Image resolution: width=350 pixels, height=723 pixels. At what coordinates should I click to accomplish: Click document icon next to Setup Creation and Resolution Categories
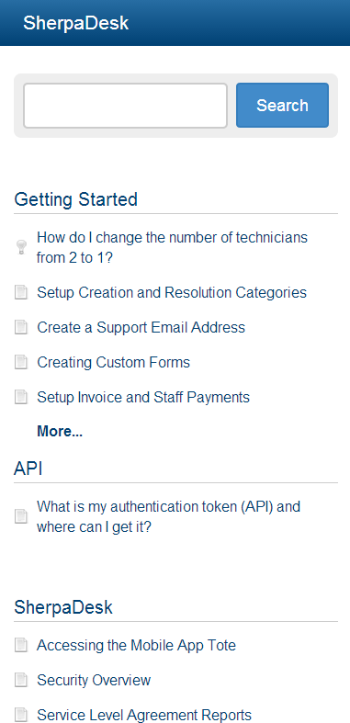pos(21,292)
